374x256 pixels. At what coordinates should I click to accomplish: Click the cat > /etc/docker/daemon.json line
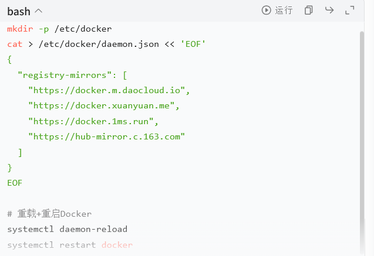pyautogui.click(x=106, y=44)
